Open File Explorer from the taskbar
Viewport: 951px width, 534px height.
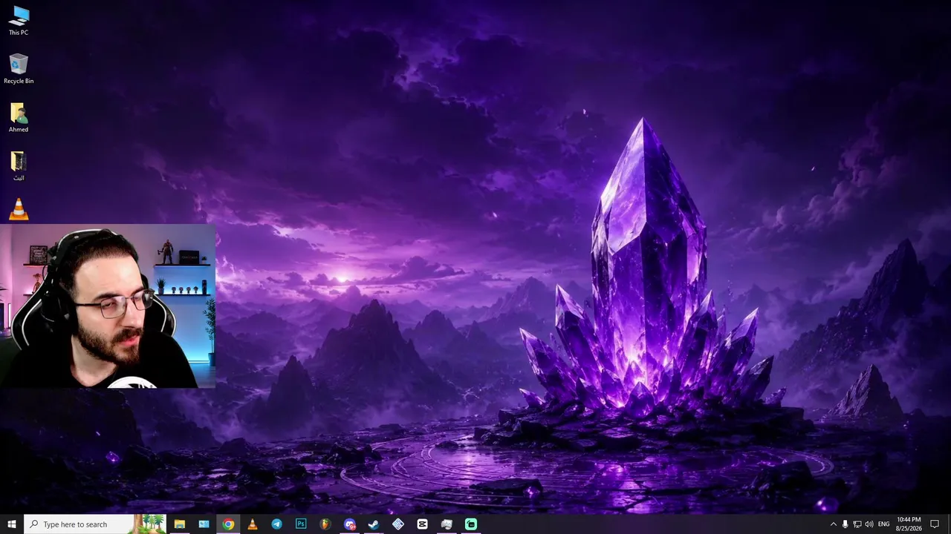pos(179,524)
